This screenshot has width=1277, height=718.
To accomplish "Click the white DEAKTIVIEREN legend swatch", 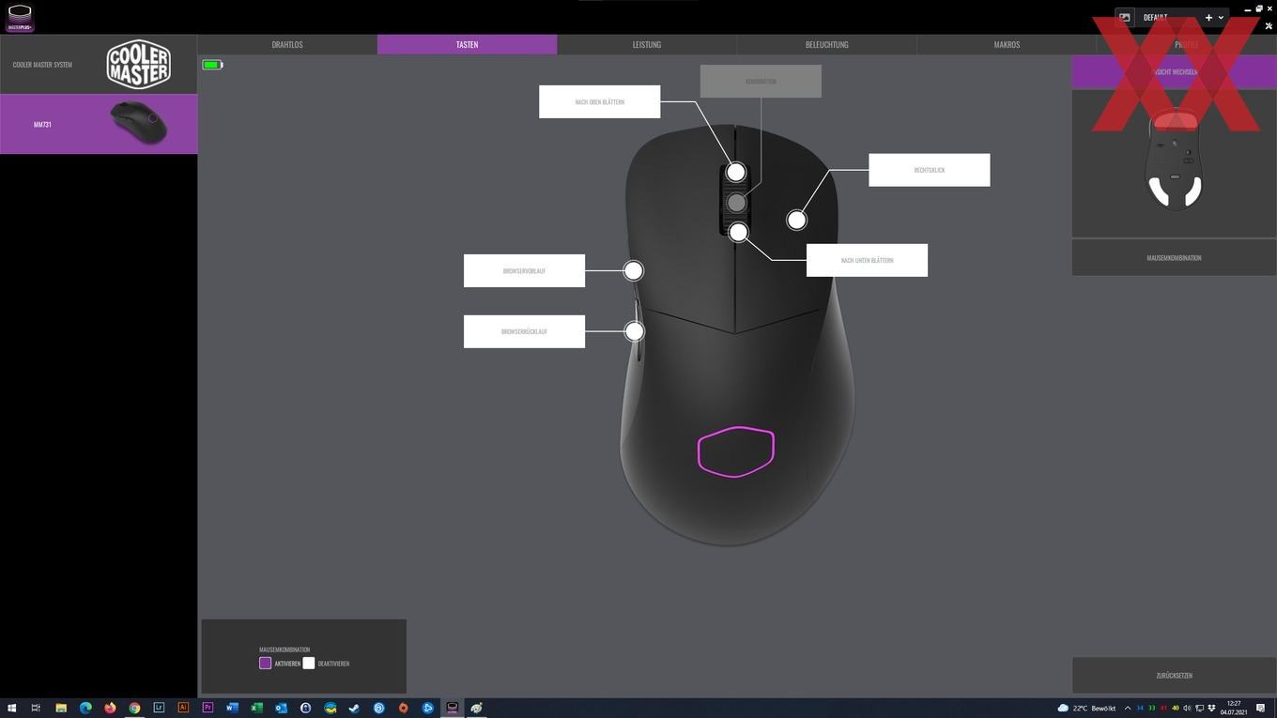I will tap(308, 663).
